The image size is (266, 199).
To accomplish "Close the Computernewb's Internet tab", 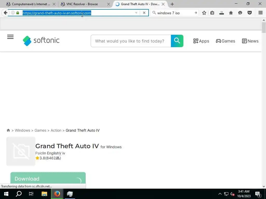I will 54,4.
